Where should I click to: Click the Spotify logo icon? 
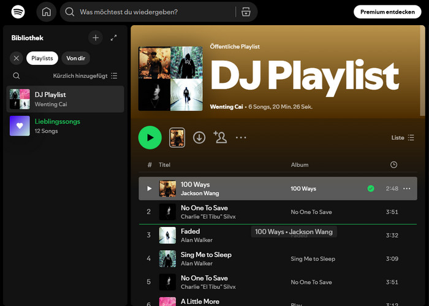(18, 12)
